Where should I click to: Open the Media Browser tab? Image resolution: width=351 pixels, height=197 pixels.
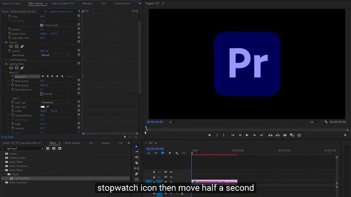tap(72, 143)
